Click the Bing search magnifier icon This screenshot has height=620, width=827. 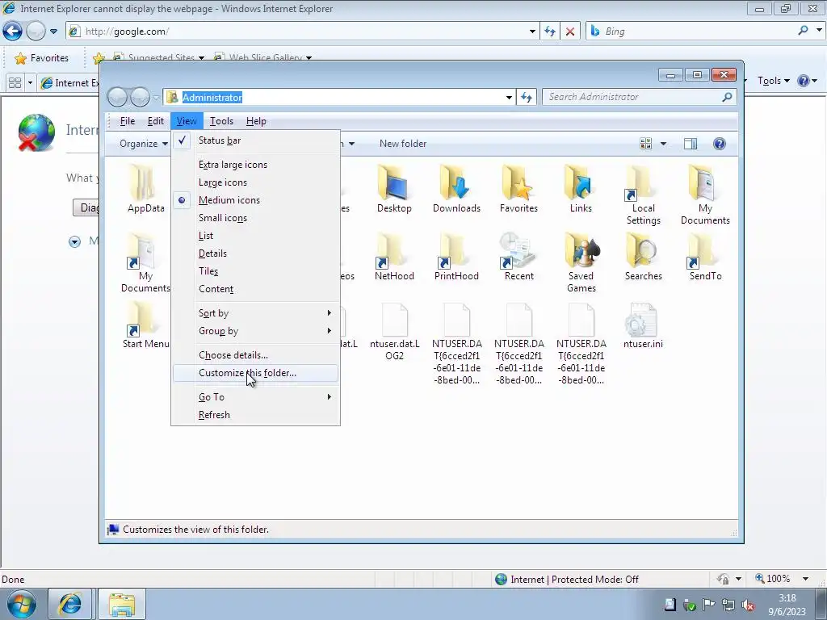tap(804, 31)
